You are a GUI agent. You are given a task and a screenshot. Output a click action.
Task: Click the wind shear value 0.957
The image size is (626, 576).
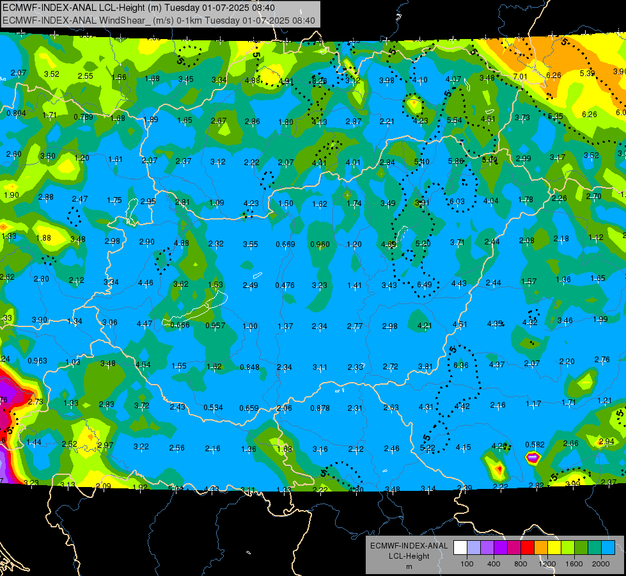[x=215, y=325]
